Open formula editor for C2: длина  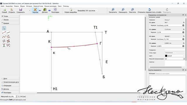(184, 43)
